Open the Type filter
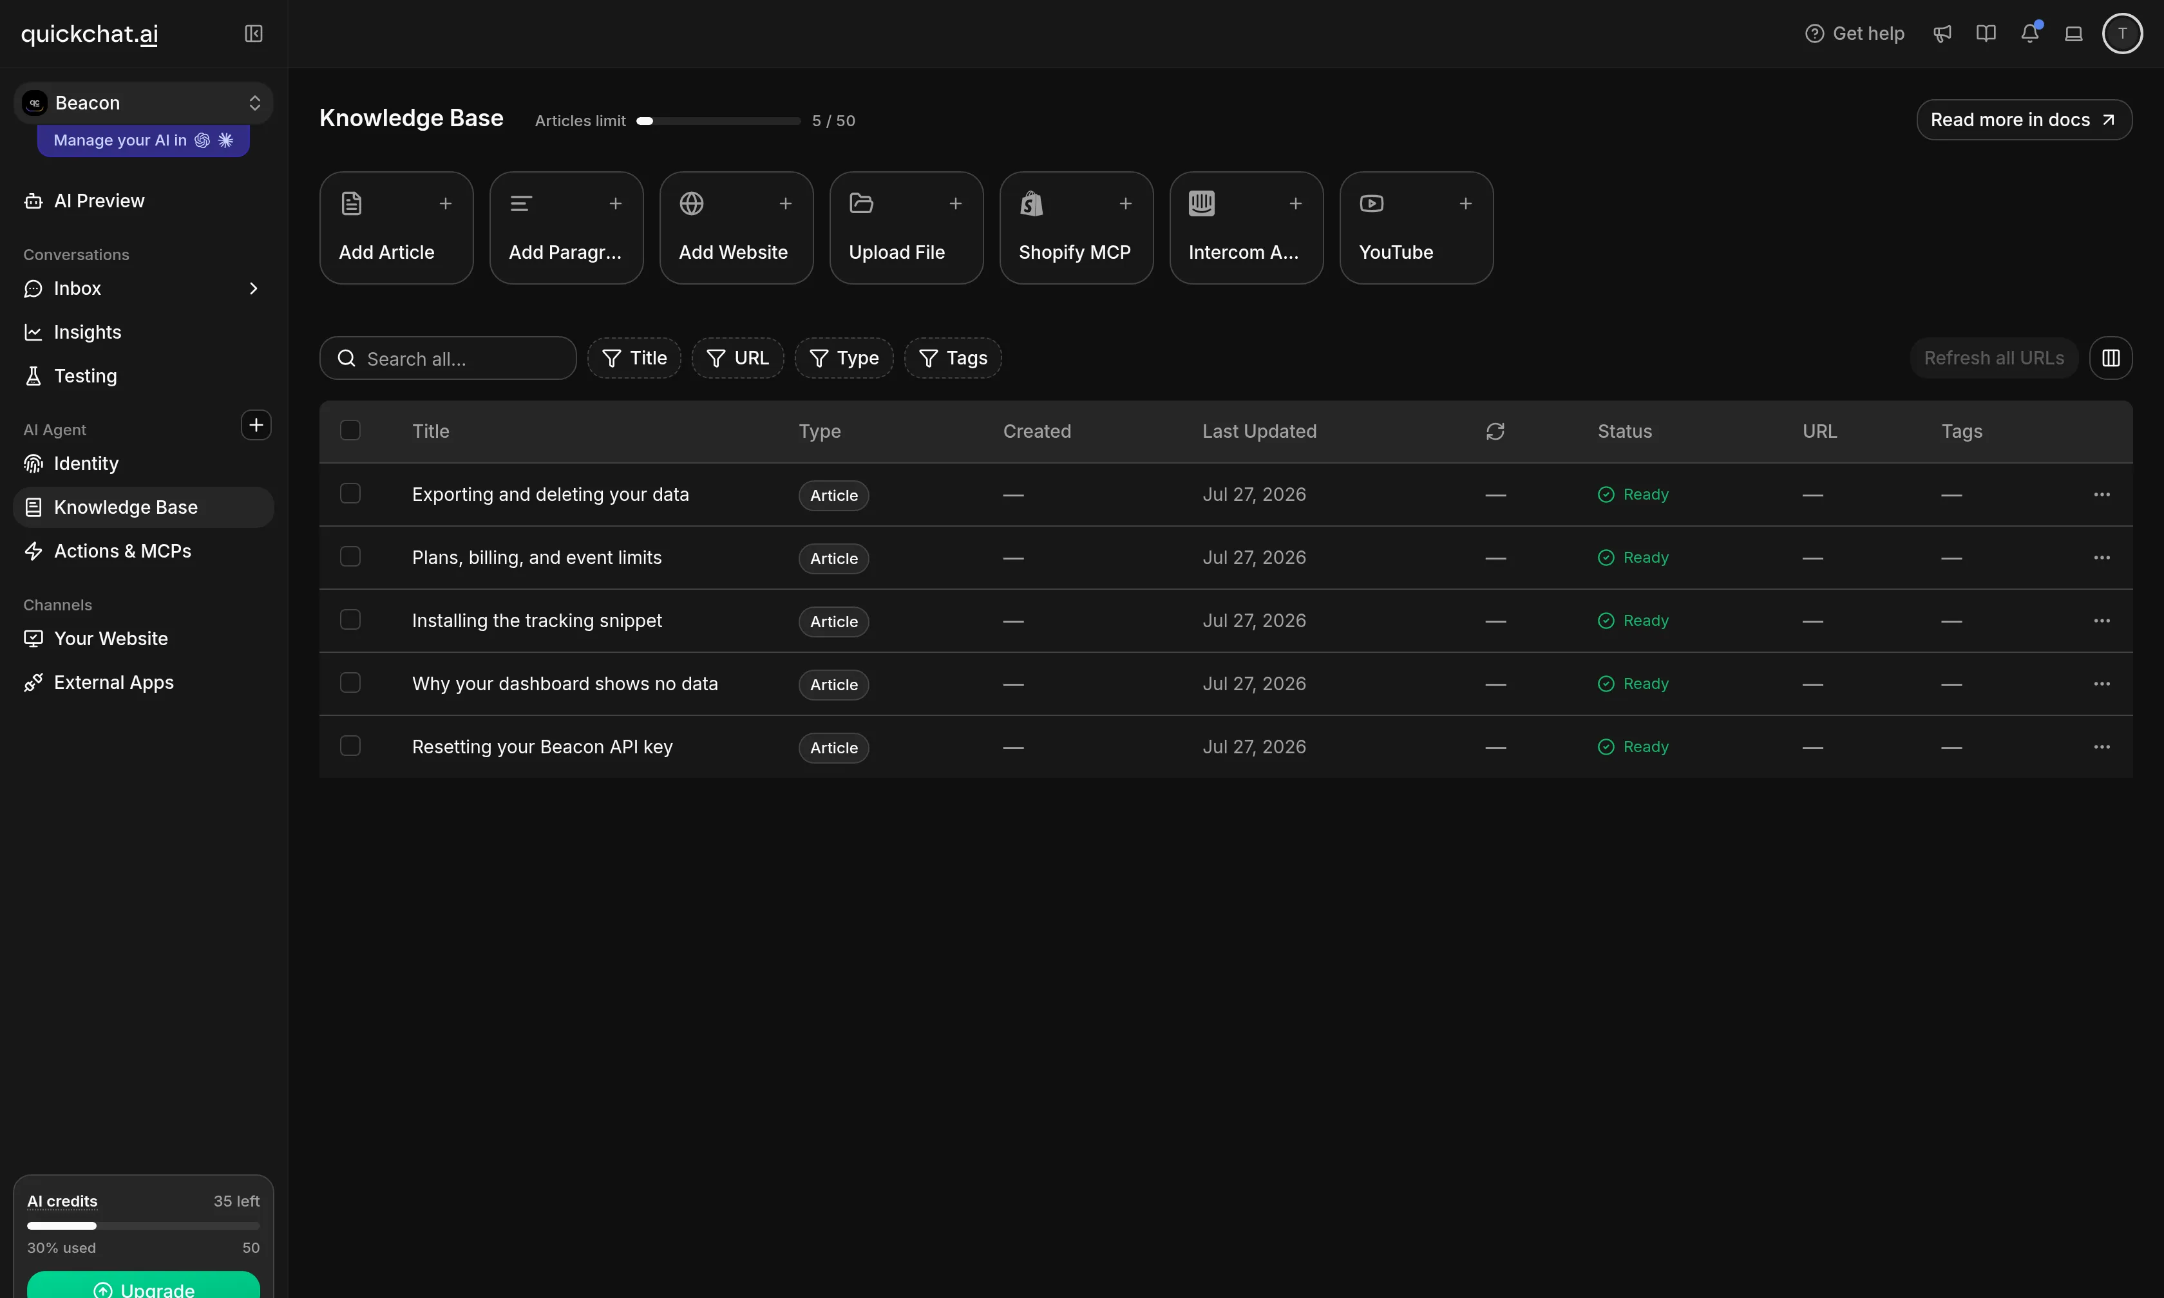Image resolution: width=2164 pixels, height=1298 pixels. click(x=844, y=358)
